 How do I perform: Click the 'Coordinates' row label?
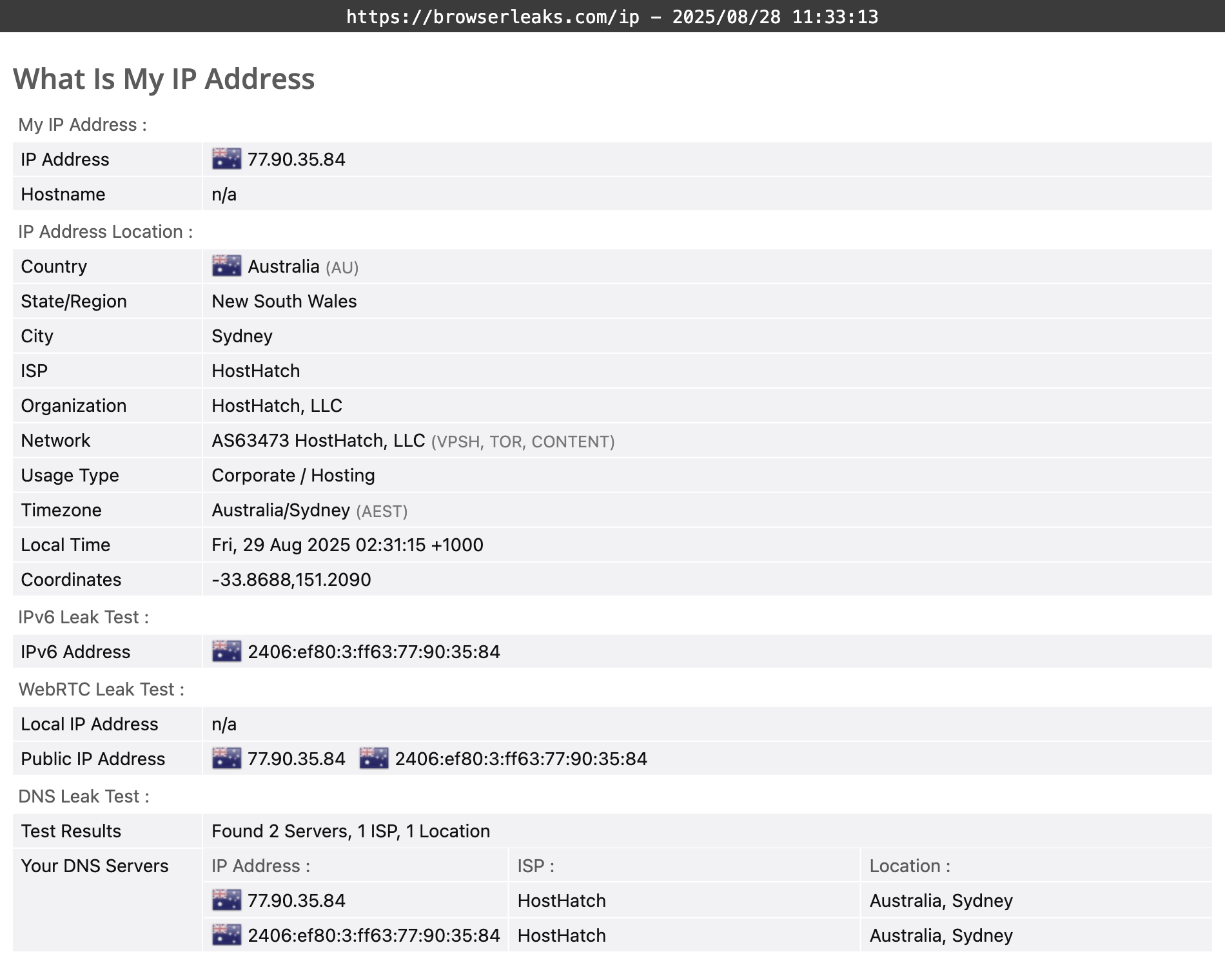[71, 579]
